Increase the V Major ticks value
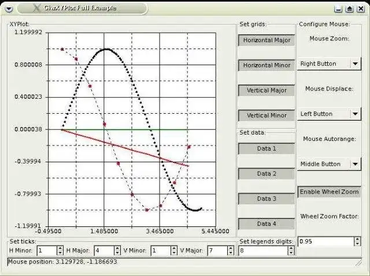This screenshot has height=276, width=370. (231, 248)
